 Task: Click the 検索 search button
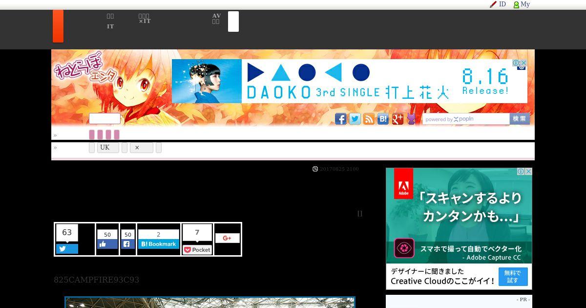pyautogui.click(x=520, y=119)
